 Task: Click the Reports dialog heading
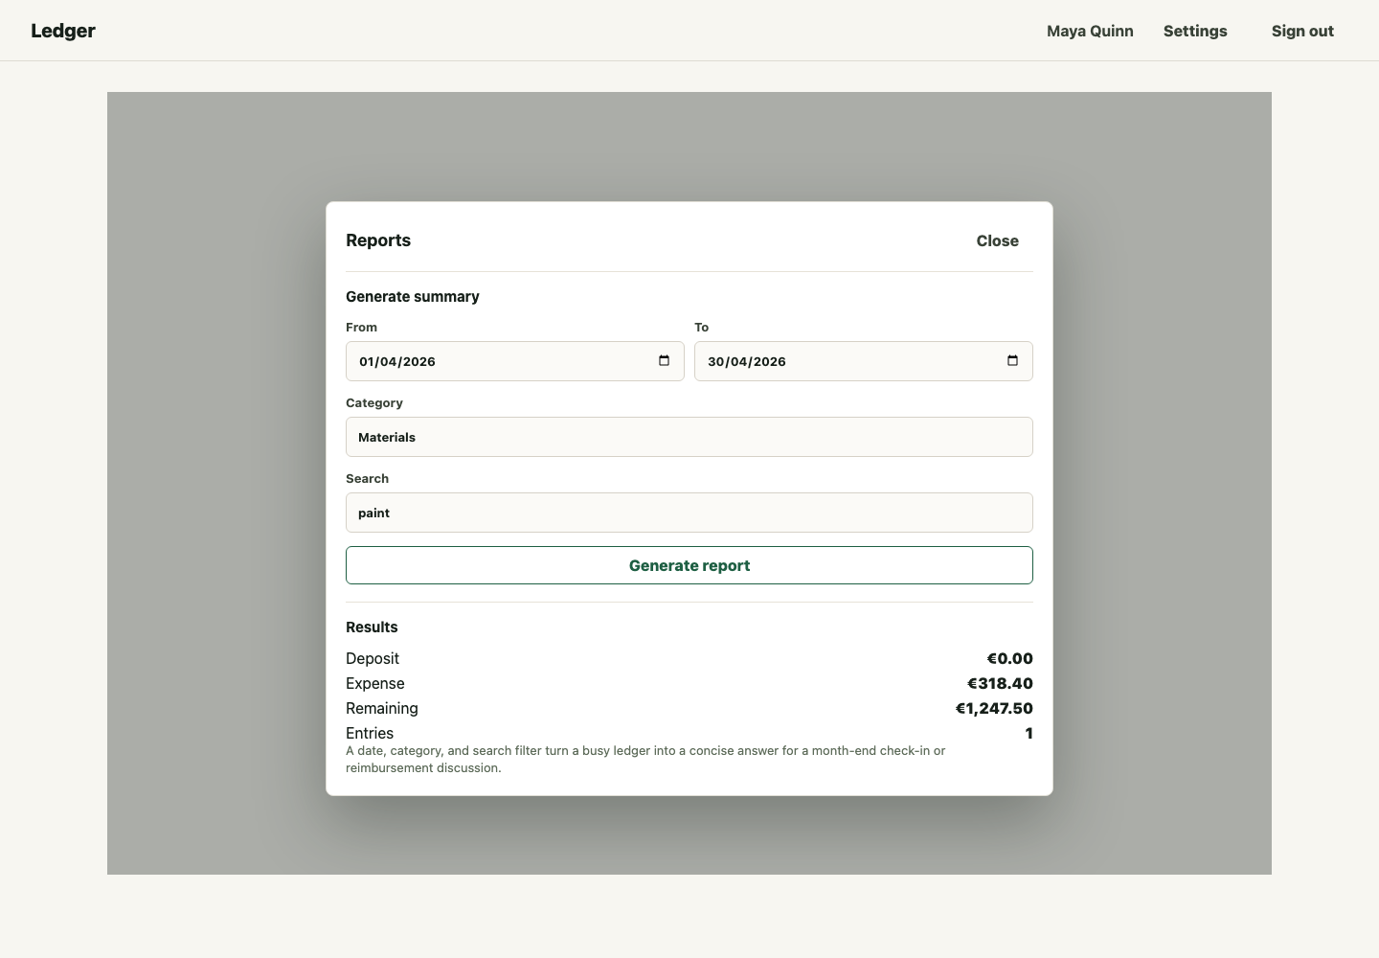pyautogui.click(x=377, y=240)
